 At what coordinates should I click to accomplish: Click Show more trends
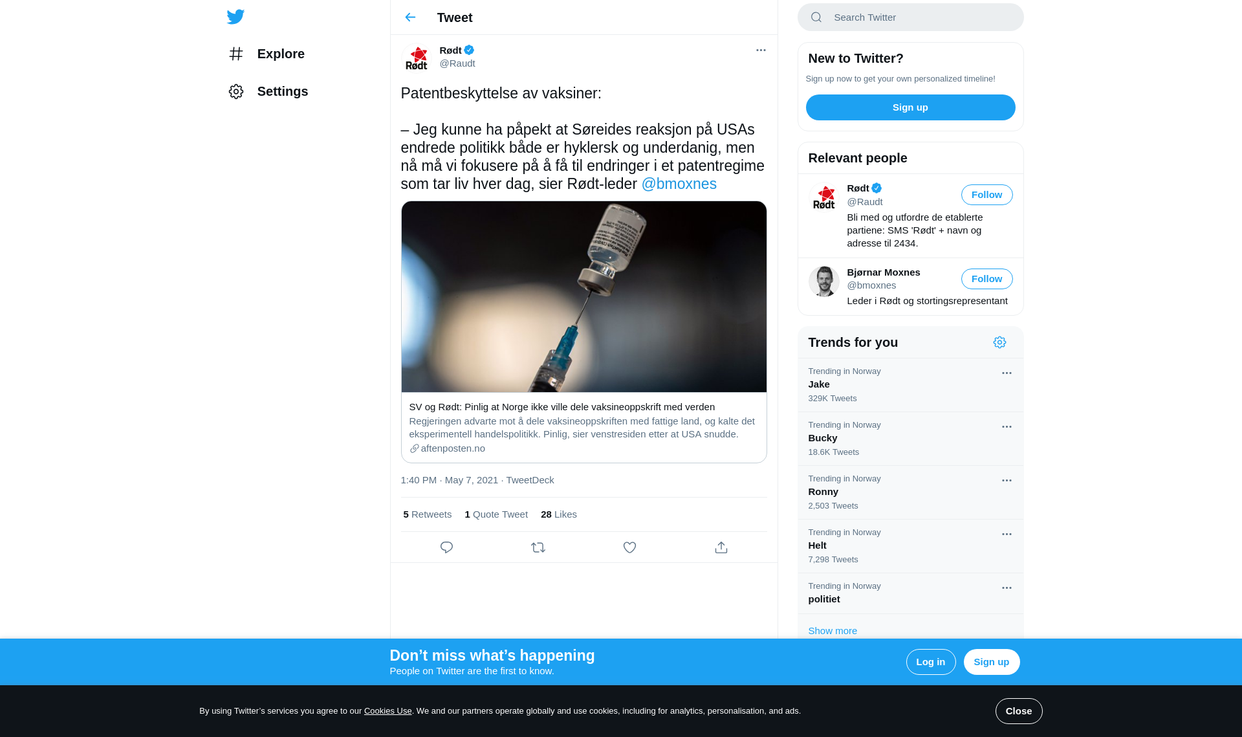pos(833,631)
